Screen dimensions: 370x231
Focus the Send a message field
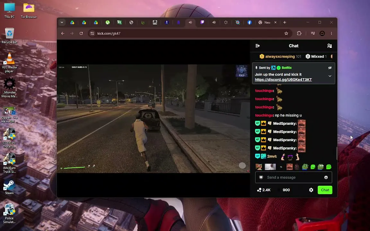coord(293,177)
